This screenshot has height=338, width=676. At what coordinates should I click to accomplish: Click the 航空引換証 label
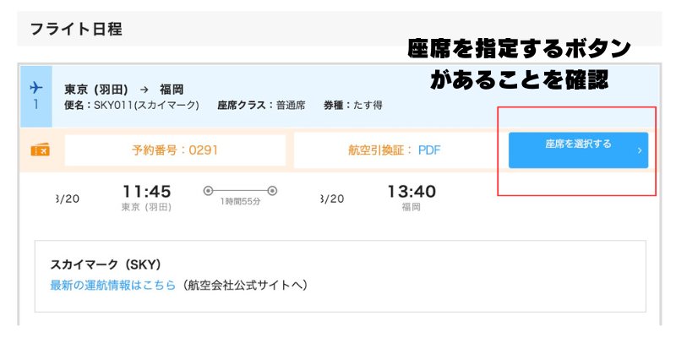(x=378, y=150)
